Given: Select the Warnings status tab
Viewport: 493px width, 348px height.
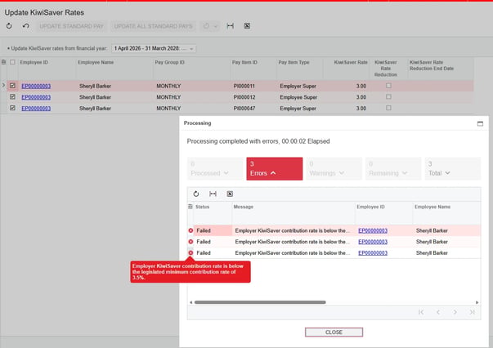Looking at the screenshot, I should pyautogui.click(x=334, y=168).
